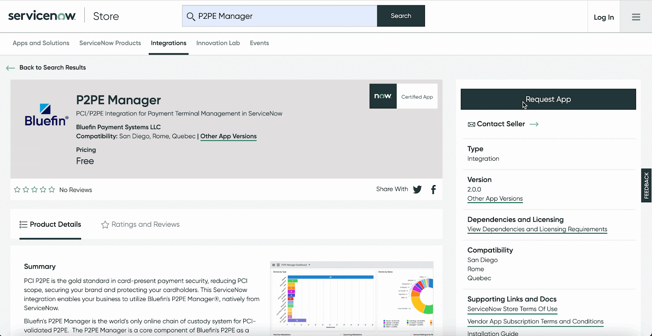Screen dimensions: 652x336
Task: Open the Events tab
Action: pyautogui.click(x=259, y=43)
